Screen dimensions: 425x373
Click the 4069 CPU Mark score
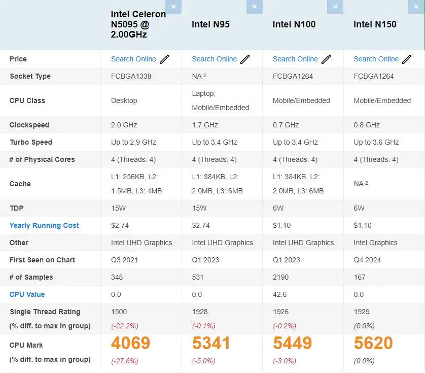131,344
